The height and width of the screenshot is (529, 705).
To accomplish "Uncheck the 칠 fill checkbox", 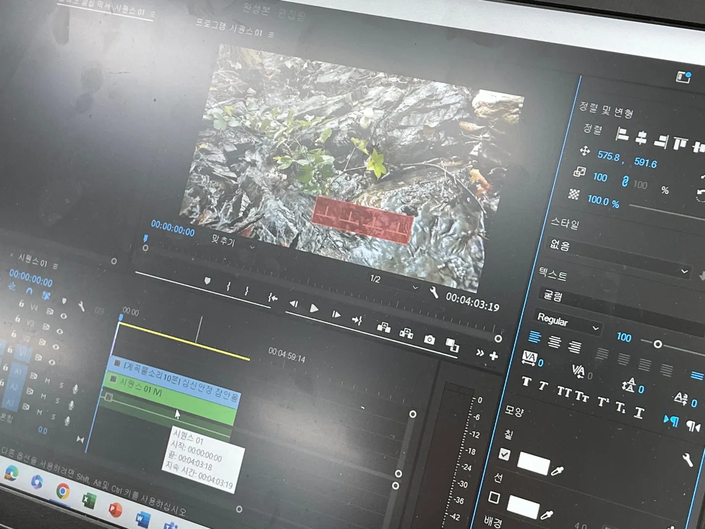I will (504, 455).
